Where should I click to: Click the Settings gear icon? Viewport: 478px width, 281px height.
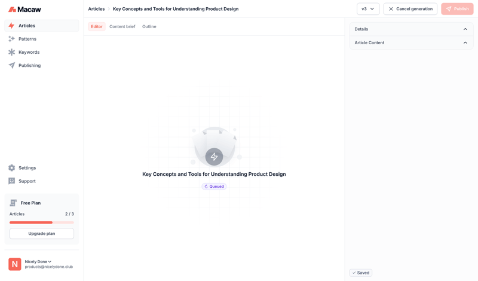11,168
